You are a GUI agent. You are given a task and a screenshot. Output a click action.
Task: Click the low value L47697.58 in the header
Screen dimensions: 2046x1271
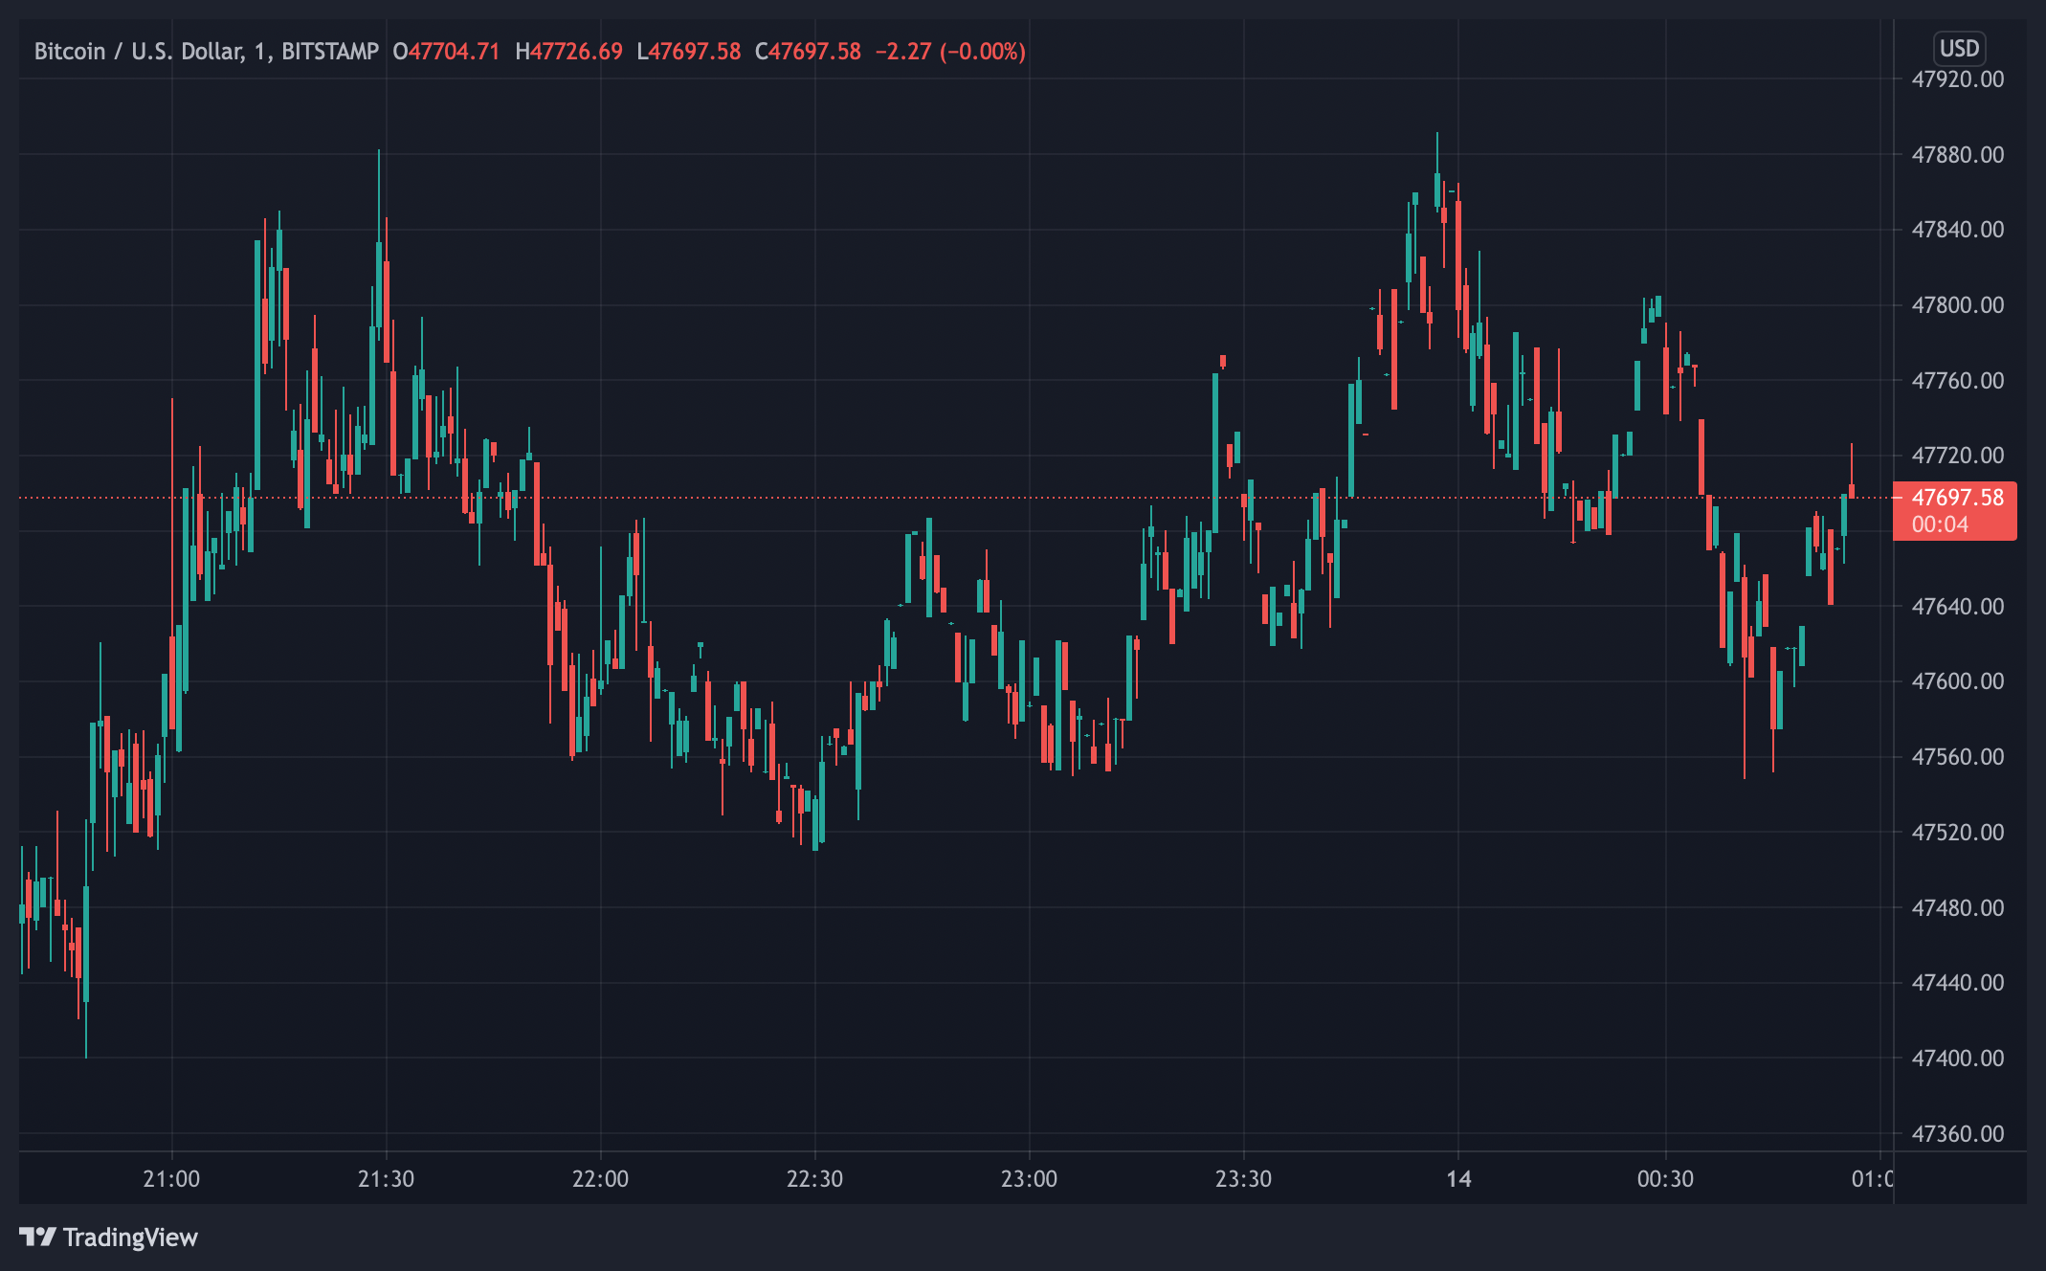click(689, 52)
